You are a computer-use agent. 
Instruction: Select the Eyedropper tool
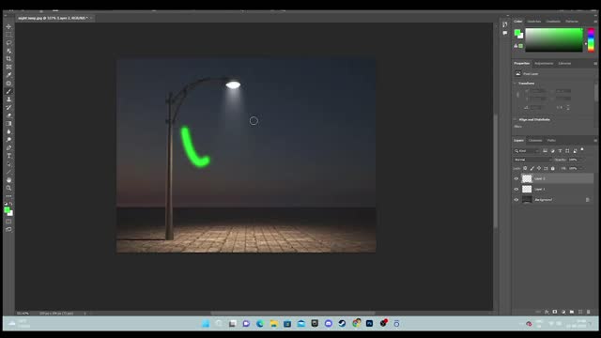click(x=8, y=75)
